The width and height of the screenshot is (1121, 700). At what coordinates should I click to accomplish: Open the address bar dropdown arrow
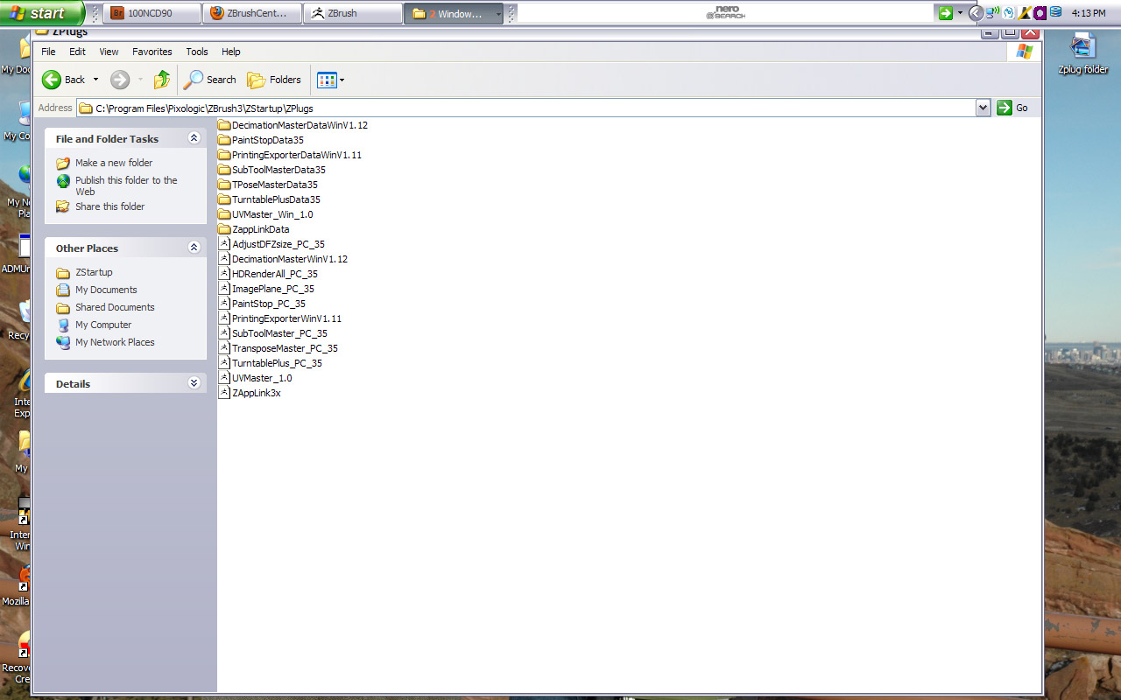983,108
